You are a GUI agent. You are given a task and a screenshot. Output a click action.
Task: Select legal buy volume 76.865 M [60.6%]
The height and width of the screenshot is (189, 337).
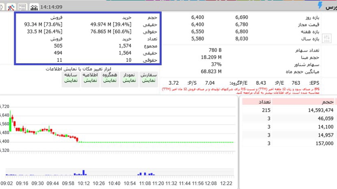click(111, 31)
